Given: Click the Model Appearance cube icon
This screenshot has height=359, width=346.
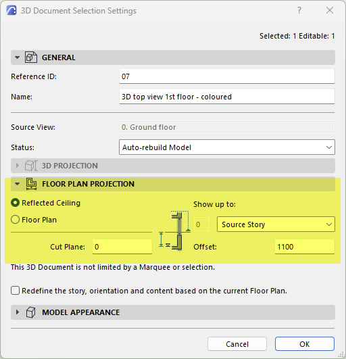Looking at the screenshot, I should pos(30,312).
